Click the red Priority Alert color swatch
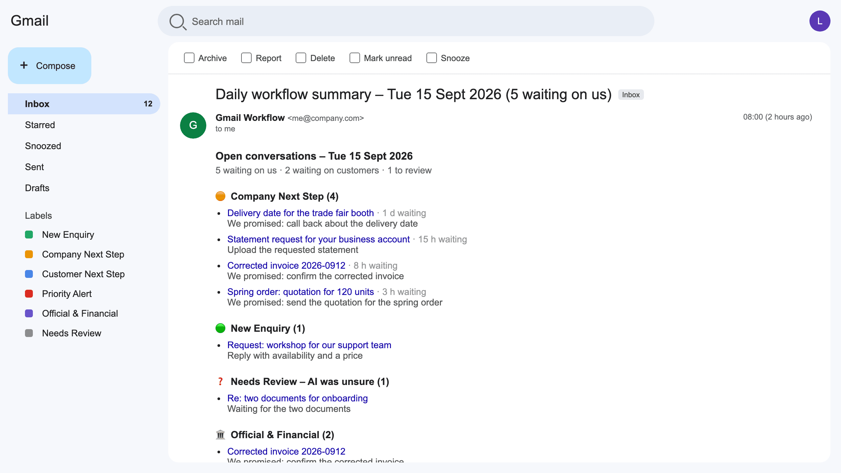This screenshot has height=473, width=841. point(29,294)
